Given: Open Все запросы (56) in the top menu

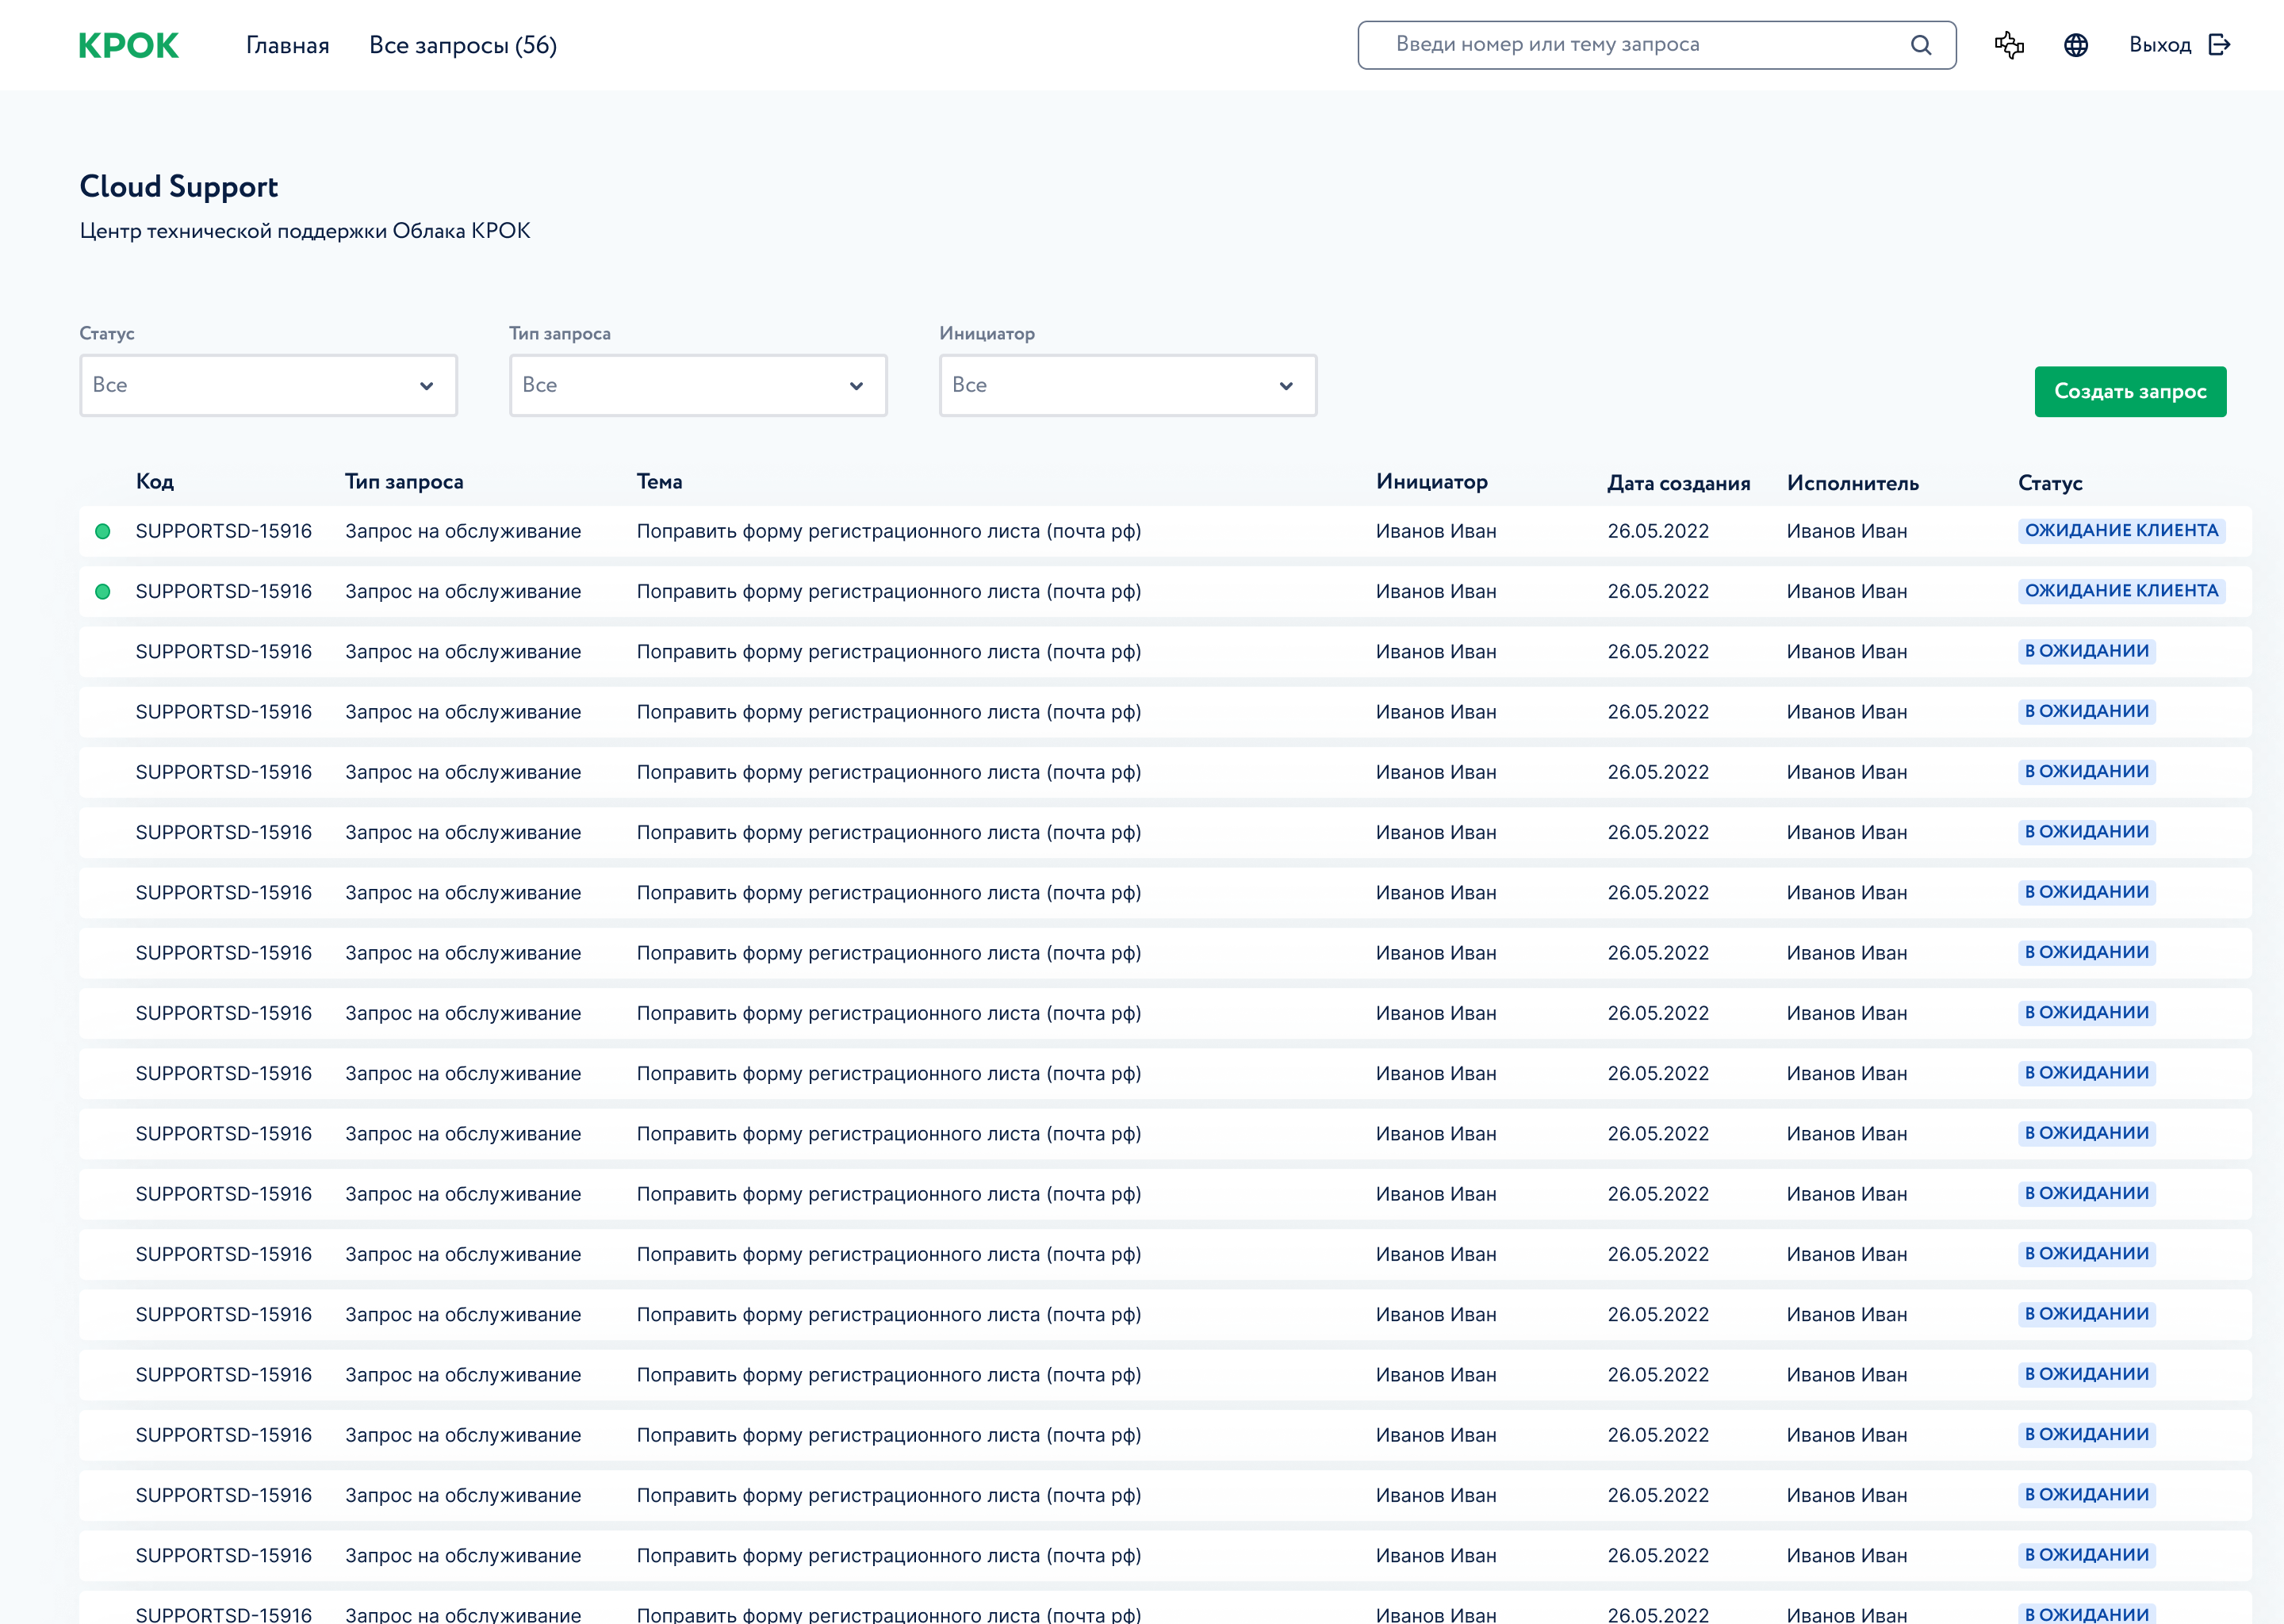Looking at the screenshot, I should click(x=463, y=46).
